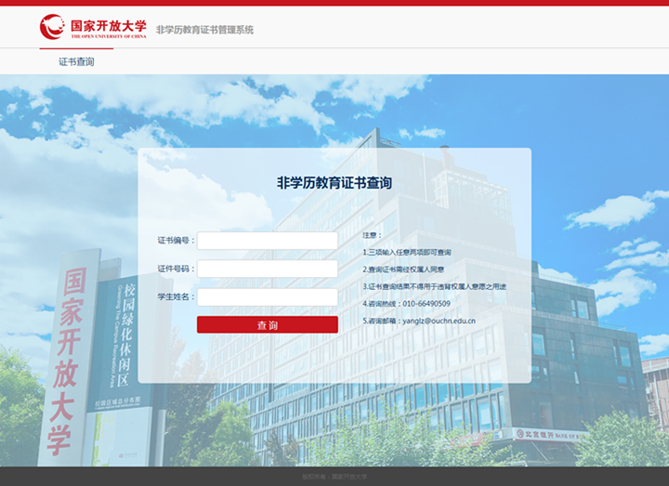Focus the 证书编号 input field

[x=268, y=241]
